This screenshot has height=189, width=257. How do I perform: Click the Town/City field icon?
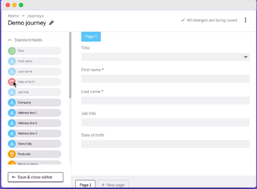tap(12, 144)
